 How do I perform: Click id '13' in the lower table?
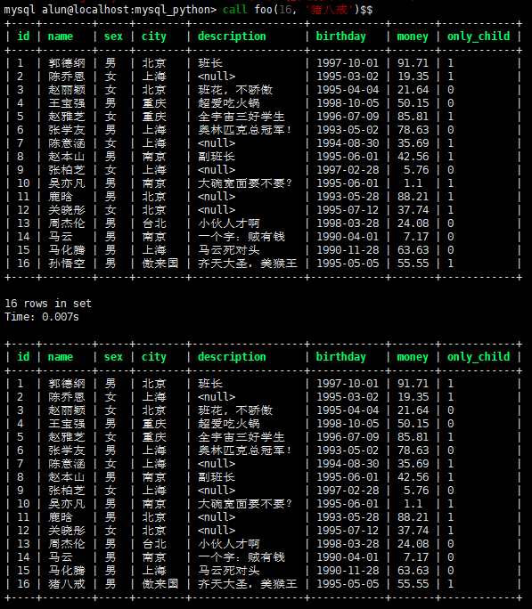[x=23, y=544]
